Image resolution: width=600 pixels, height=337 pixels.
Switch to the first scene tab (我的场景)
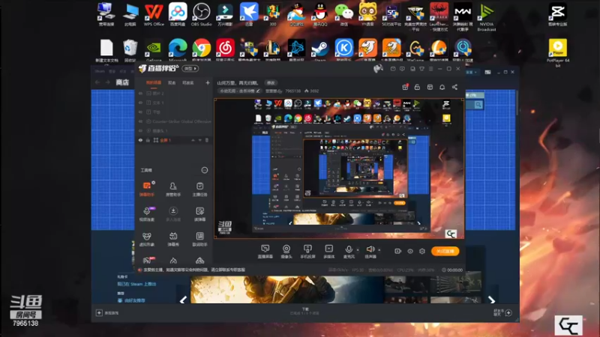[x=154, y=83]
